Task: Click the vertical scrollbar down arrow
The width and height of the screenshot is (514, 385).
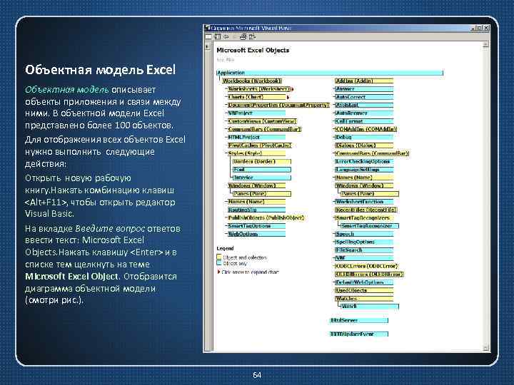Action: coord(485,347)
